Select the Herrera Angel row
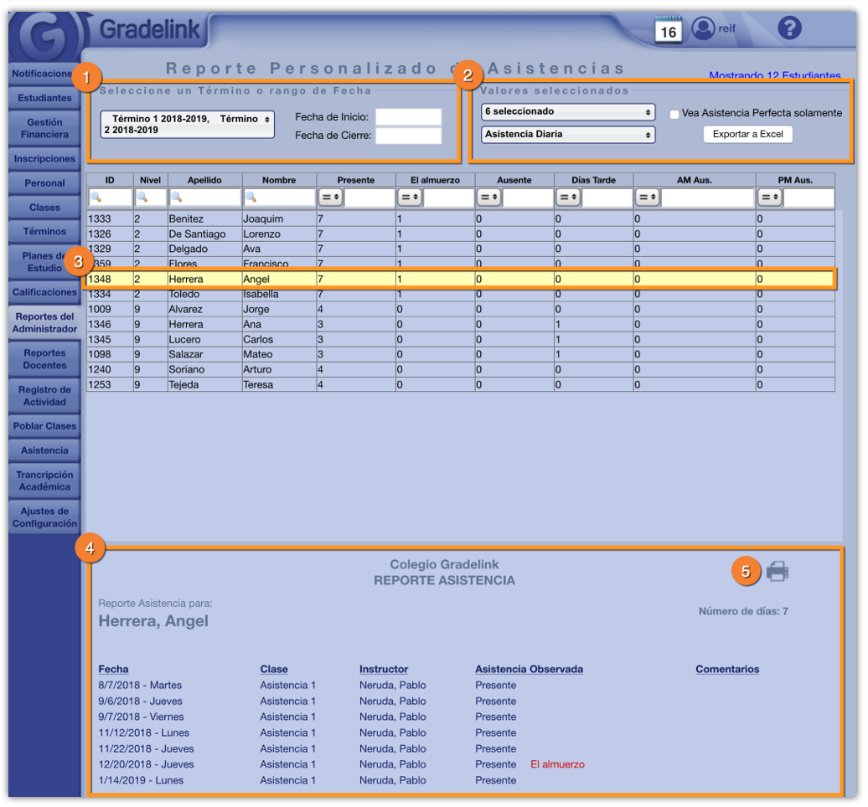This screenshot has width=868, height=807. tap(461, 280)
